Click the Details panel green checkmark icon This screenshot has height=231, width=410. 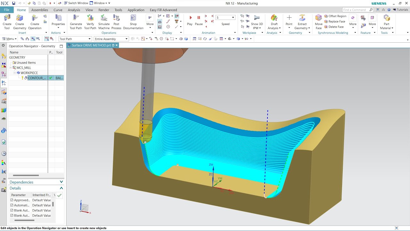[59, 195]
